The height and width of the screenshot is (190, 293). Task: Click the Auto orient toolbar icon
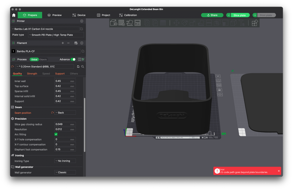coord(130,23)
